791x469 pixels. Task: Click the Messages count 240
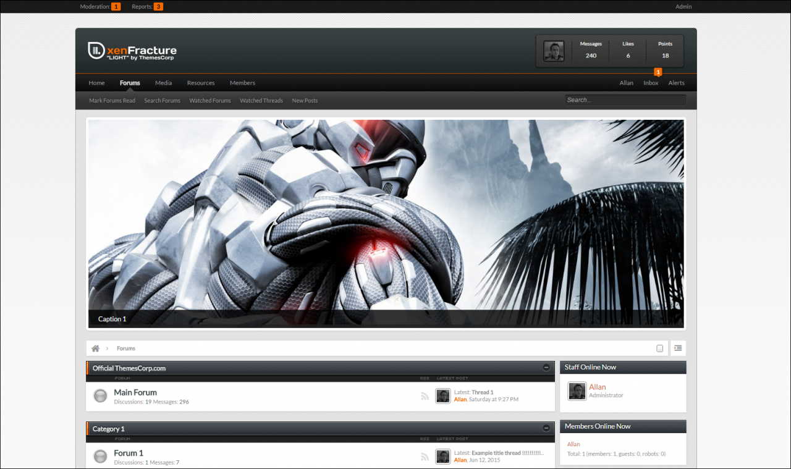click(x=591, y=56)
